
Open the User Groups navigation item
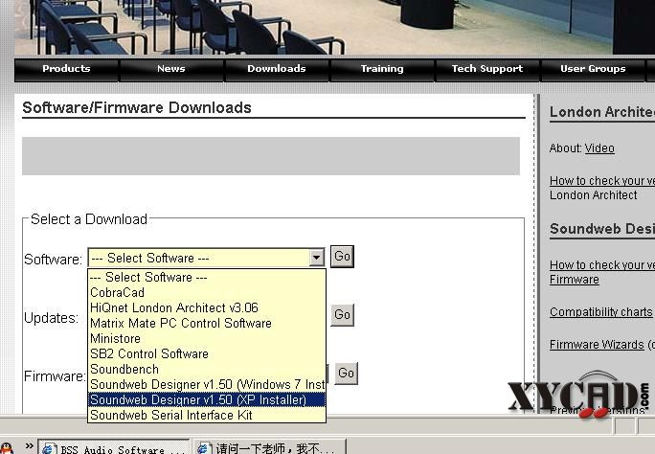click(x=593, y=69)
